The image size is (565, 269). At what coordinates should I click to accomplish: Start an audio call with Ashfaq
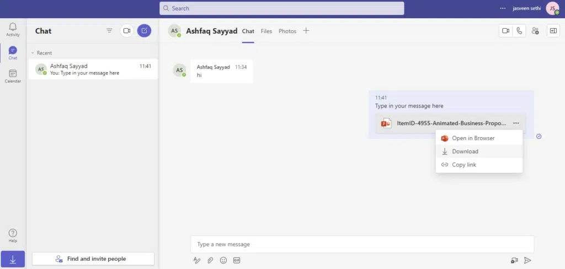pyautogui.click(x=519, y=31)
